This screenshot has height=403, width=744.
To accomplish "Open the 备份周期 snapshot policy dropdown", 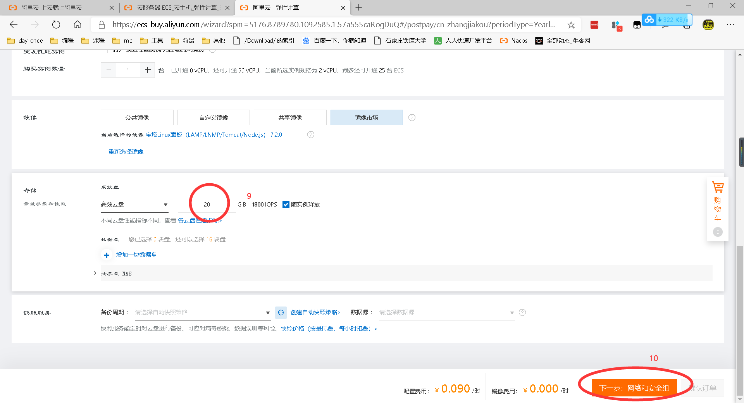I will coord(203,312).
